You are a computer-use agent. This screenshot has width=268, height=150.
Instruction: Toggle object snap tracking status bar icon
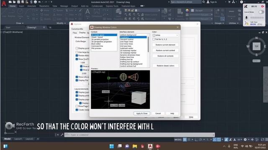pyautogui.click(x=215, y=140)
